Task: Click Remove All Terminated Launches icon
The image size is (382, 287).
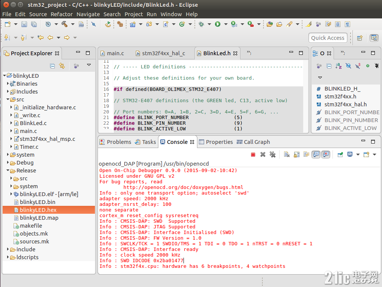Action: (x=272, y=154)
